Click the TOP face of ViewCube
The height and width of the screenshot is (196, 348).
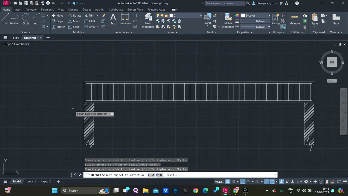click(332, 62)
